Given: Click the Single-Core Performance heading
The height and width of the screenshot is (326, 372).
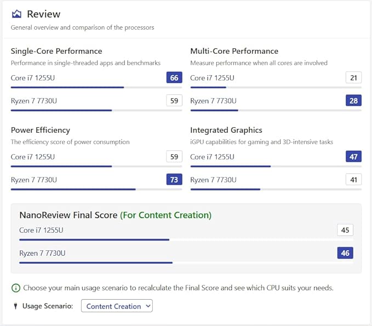Looking at the screenshot, I should (x=56, y=51).
